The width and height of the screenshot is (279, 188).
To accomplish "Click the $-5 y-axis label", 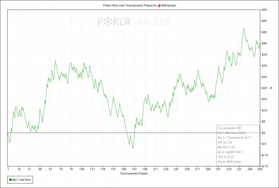I will coord(264,144).
